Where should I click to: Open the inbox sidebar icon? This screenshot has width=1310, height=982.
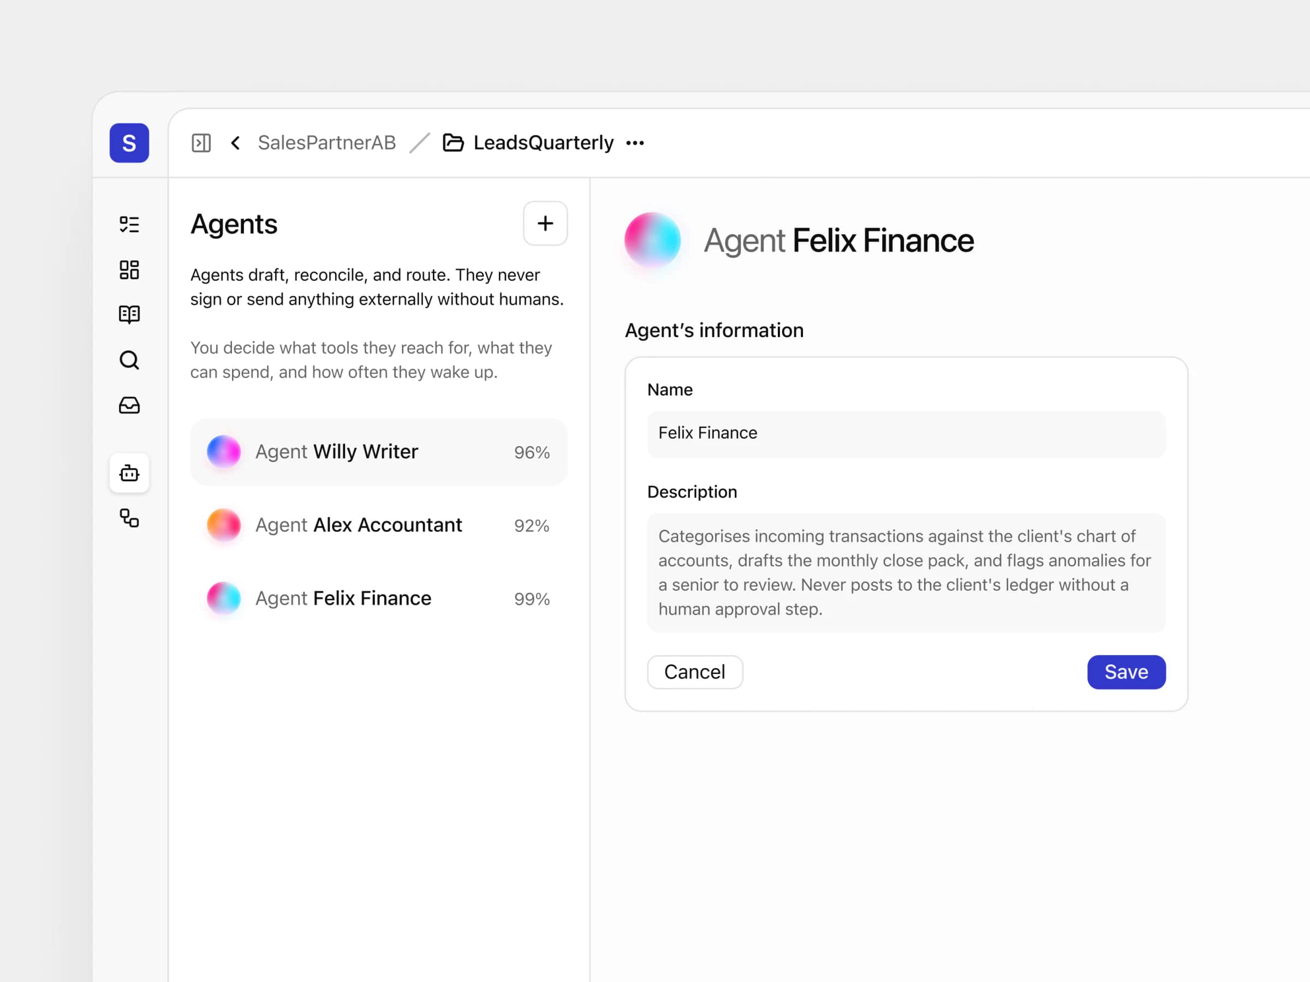(129, 405)
